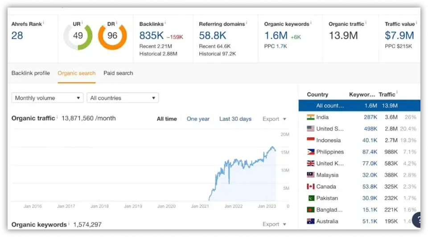Image resolution: width=428 pixels, height=237 pixels.
Task: Click United States' 498K keywords value
Action: pyautogui.click(x=370, y=129)
